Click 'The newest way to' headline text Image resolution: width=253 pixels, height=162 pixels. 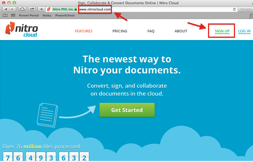click(127, 59)
